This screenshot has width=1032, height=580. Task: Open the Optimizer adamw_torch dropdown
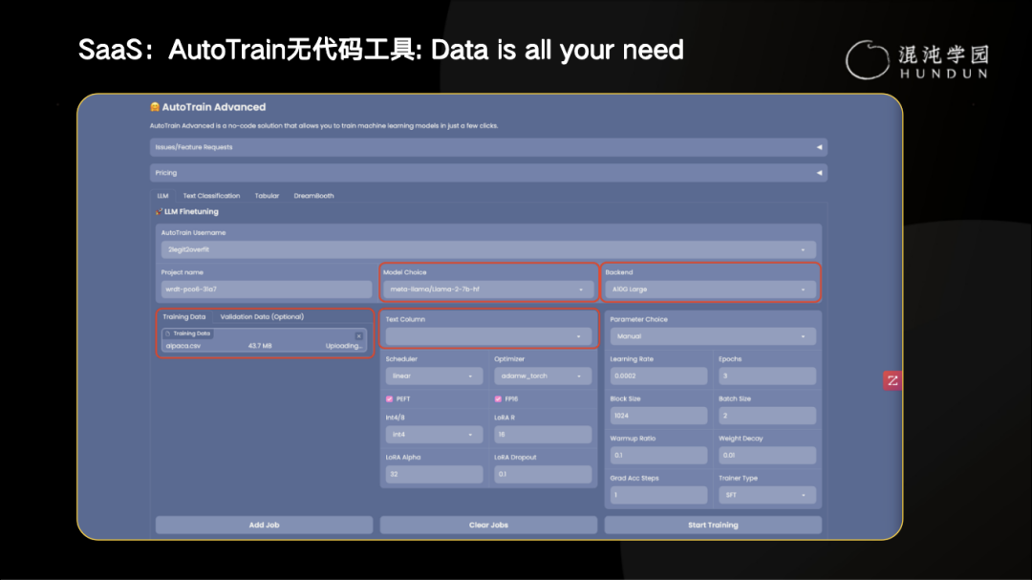[x=543, y=376]
